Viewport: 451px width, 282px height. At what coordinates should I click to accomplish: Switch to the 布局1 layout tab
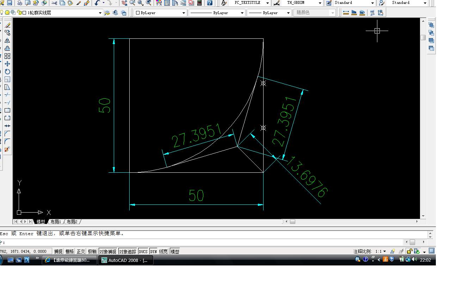[55, 222]
